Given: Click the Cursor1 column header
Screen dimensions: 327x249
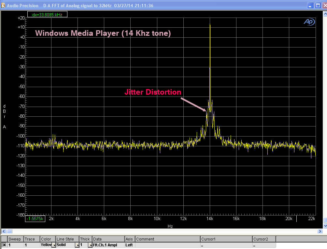Looking at the screenshot, I should pos(226,239).
